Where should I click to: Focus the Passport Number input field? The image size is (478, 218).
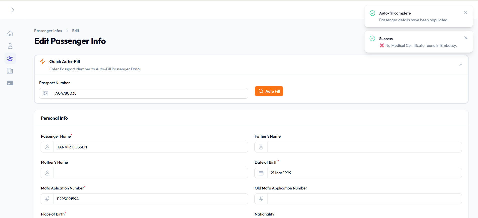150,93
